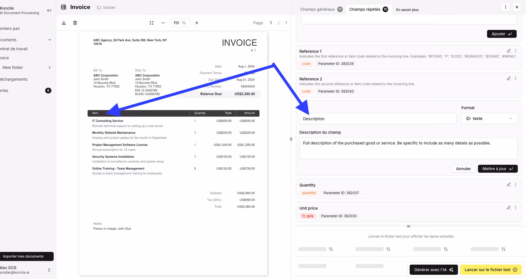
Task: Open the Dossier breadcrumb
Action: (106, 8)
